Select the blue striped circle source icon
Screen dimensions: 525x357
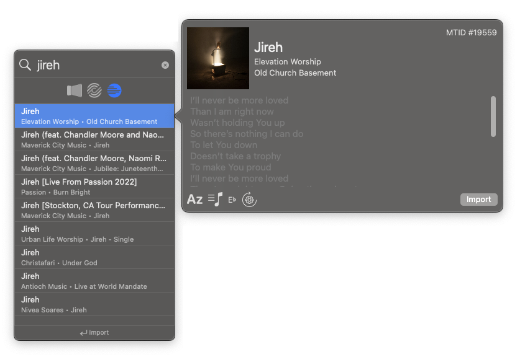[114, 90]
